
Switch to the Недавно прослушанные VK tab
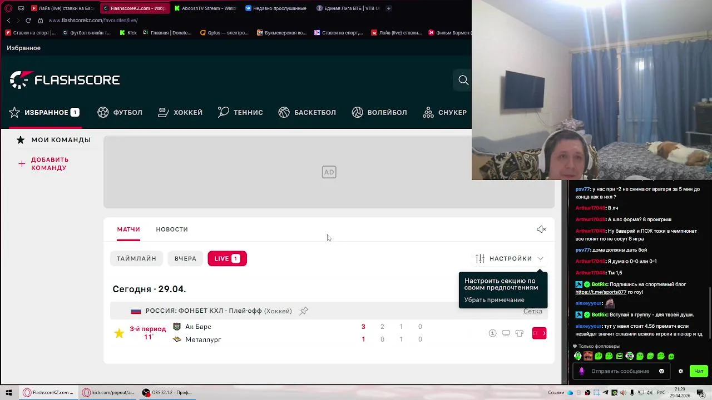pos(277,8)
